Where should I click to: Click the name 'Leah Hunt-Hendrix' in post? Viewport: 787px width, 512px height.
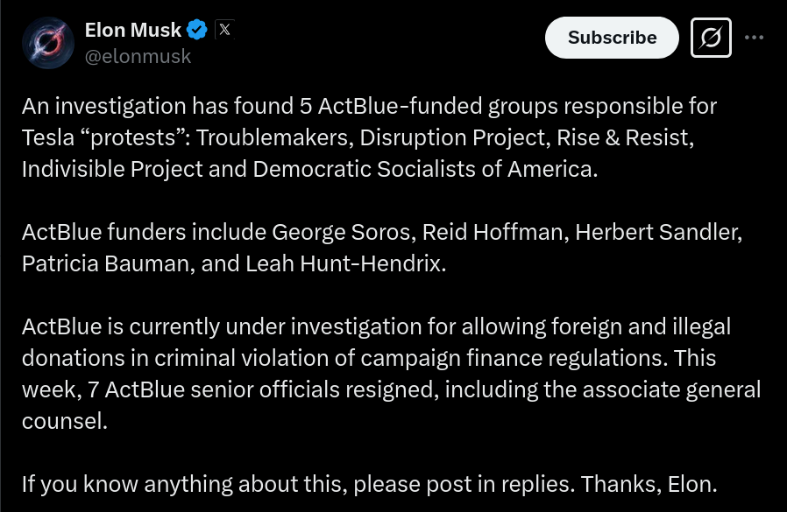[x=344, y=263]
